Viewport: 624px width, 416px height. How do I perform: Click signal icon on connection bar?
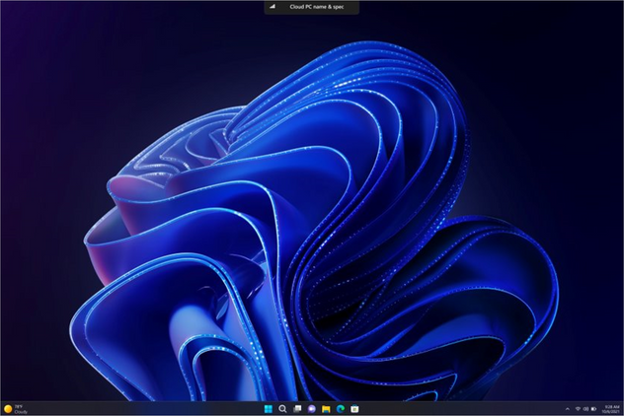[273, 6]
